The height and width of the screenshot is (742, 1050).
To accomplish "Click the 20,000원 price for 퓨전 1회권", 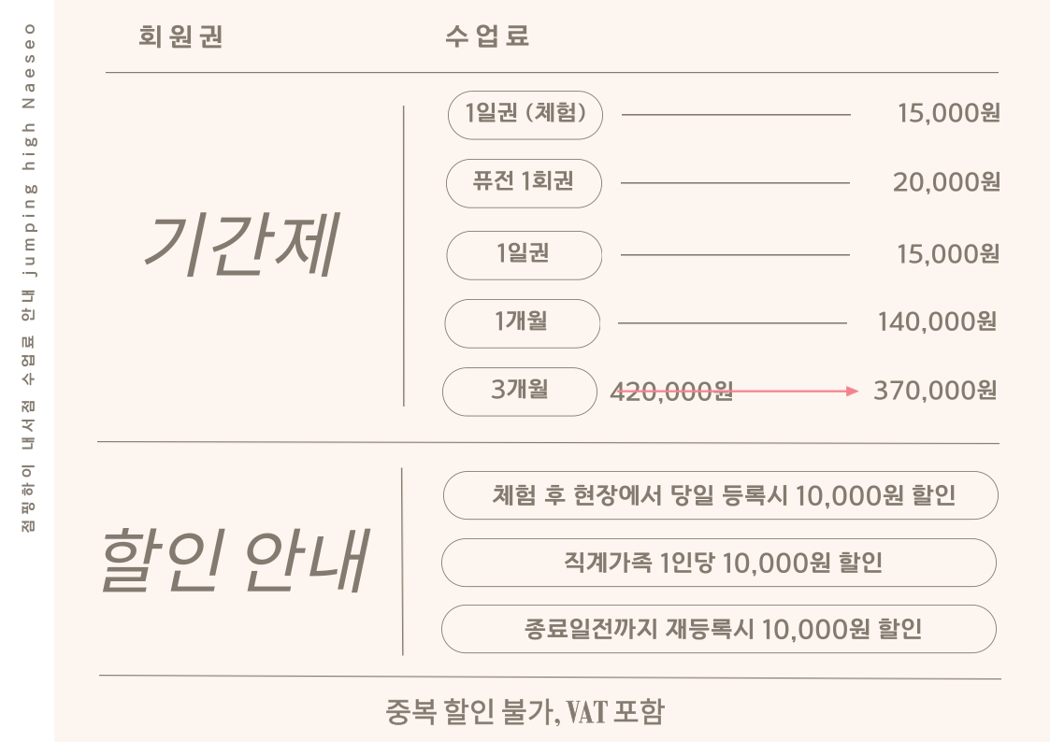I will coord(945,183).
